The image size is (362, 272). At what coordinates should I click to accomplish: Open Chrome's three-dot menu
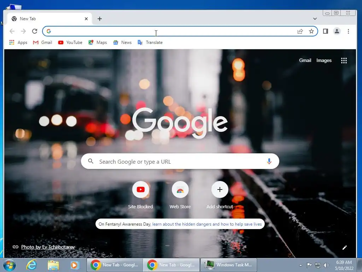[348, 31]
